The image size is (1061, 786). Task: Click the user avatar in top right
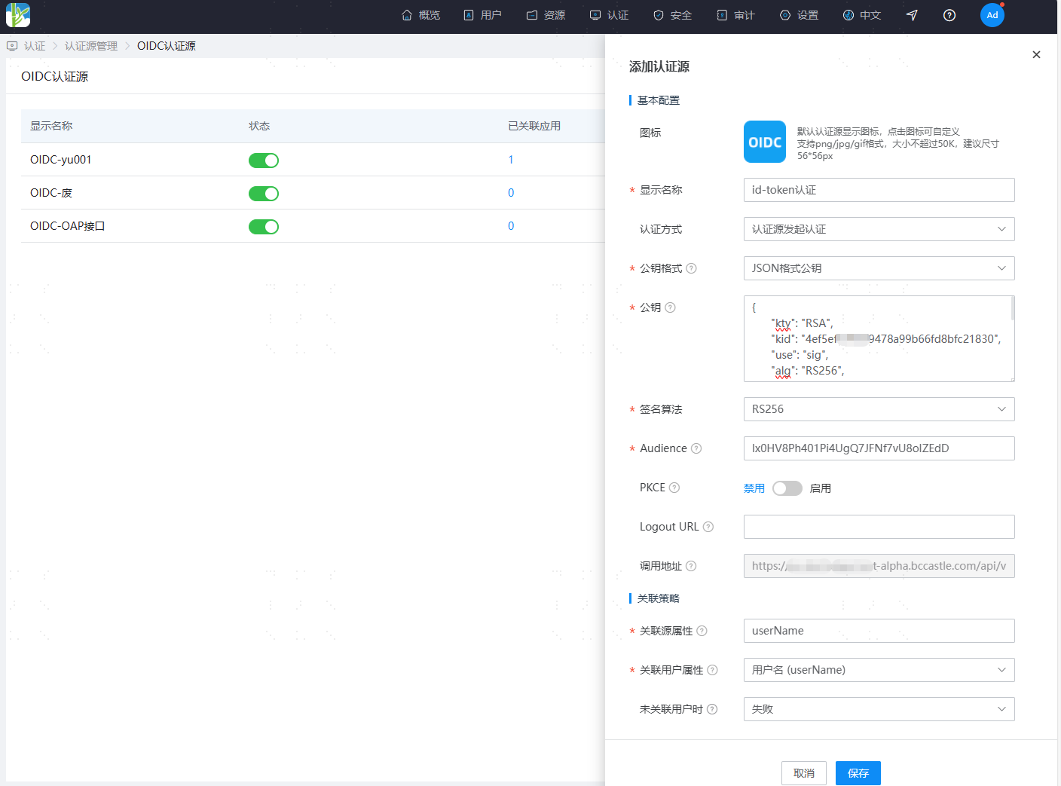click(x=992, y=15)
